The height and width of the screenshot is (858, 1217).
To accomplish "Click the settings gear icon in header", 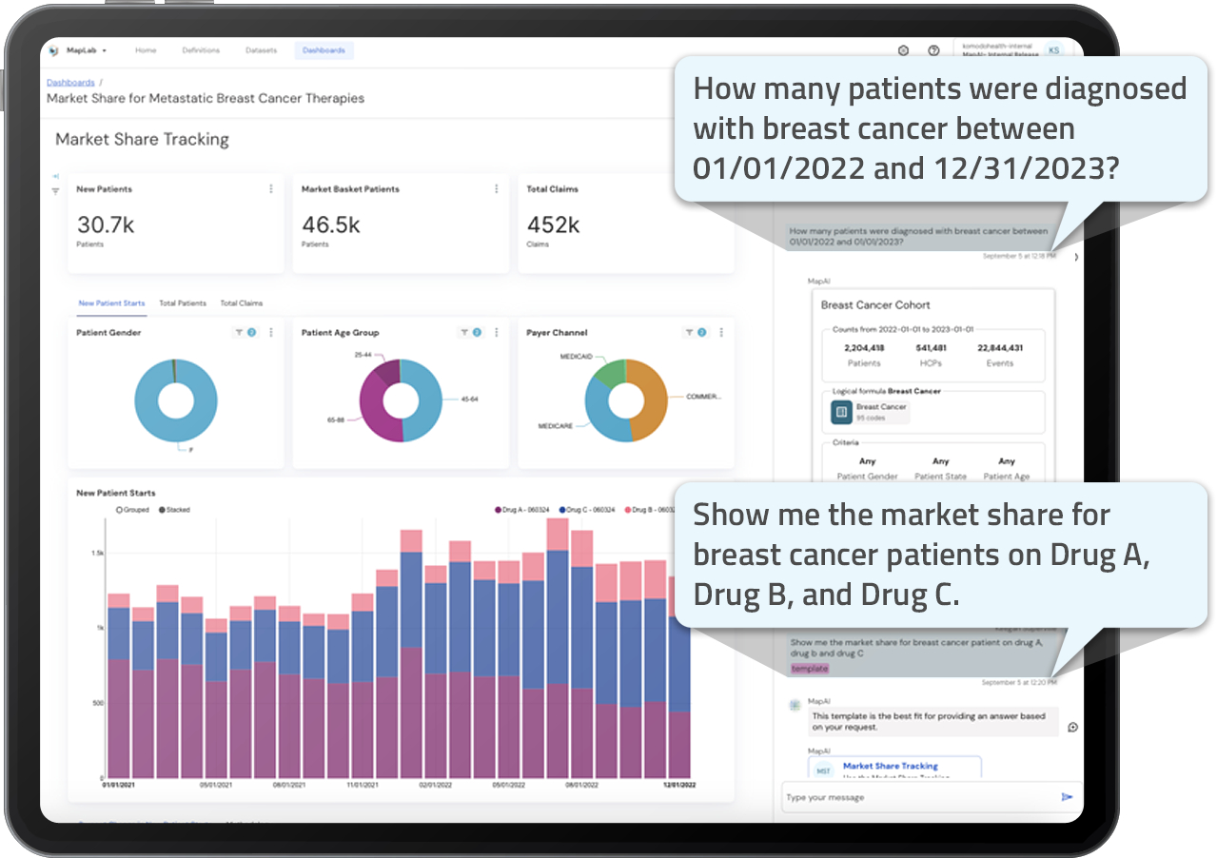I will pos(903,50).
